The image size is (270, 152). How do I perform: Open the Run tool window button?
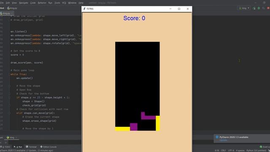[18, 147]
